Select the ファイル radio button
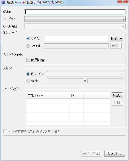The height and width of the screenshot is (161, 129). point(28,46)
